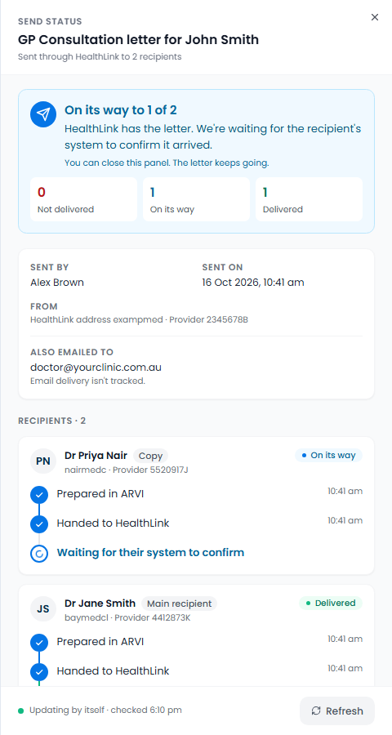Click Sent through HealthLink to 2 recipients
The height and width of the screenshot is (735, 392).
[x=100, y=56]
